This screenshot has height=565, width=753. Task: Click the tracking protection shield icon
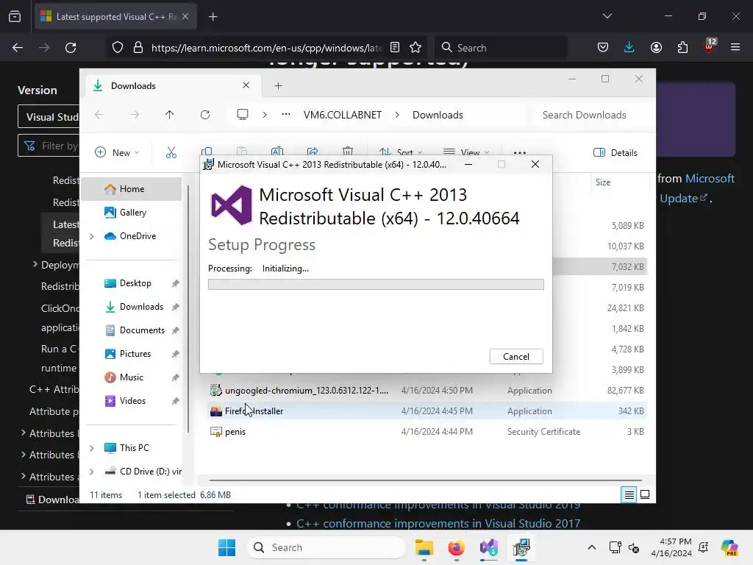click(118, 48)
